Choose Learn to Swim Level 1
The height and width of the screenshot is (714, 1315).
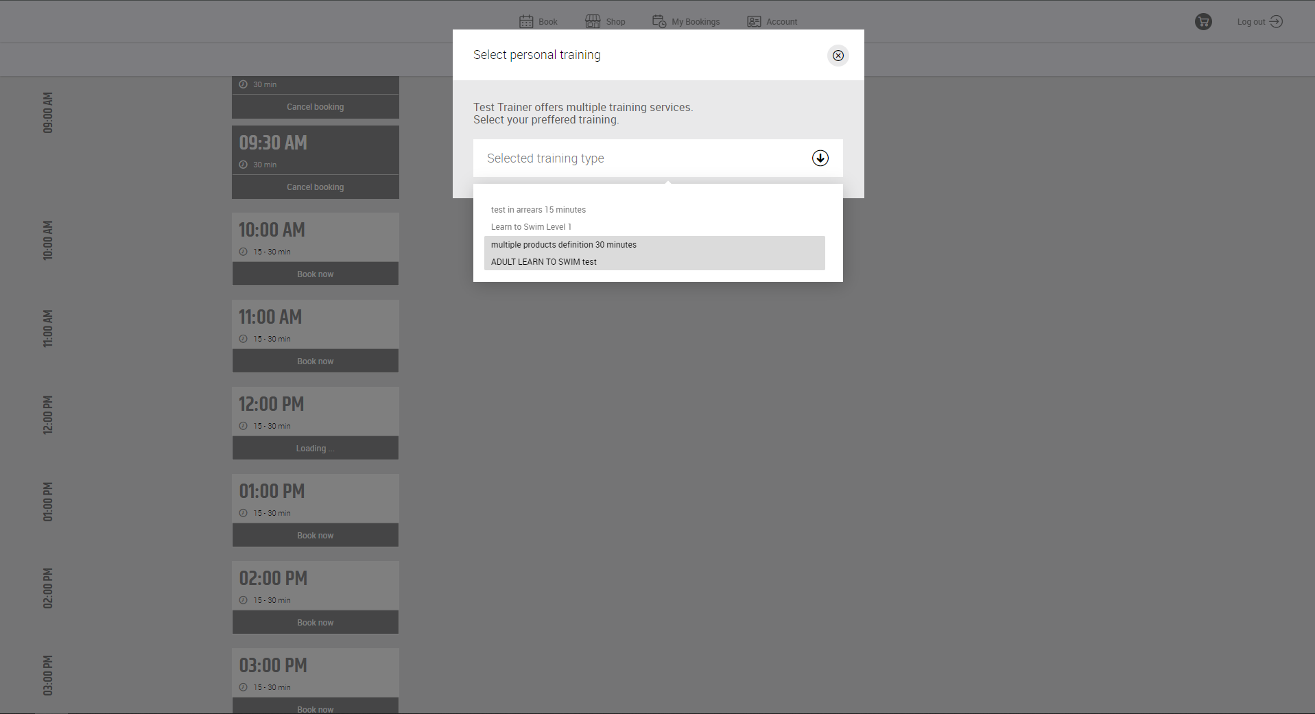(531, 227)
